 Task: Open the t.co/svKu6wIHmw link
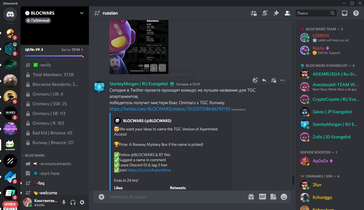[149, 170]
